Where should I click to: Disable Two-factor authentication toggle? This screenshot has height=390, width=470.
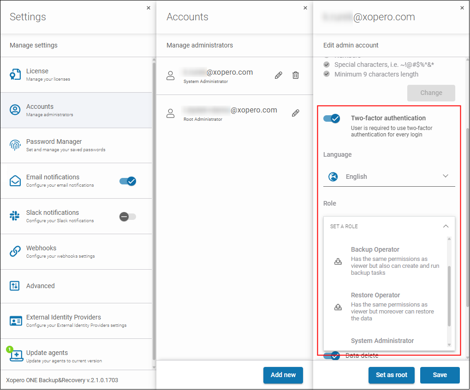coord(331,118)
